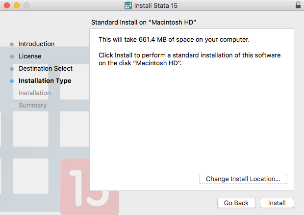Select the Installation Type step
Image resolution: width=304 pixels, height=215 pixels.
[x=45, y=81]
